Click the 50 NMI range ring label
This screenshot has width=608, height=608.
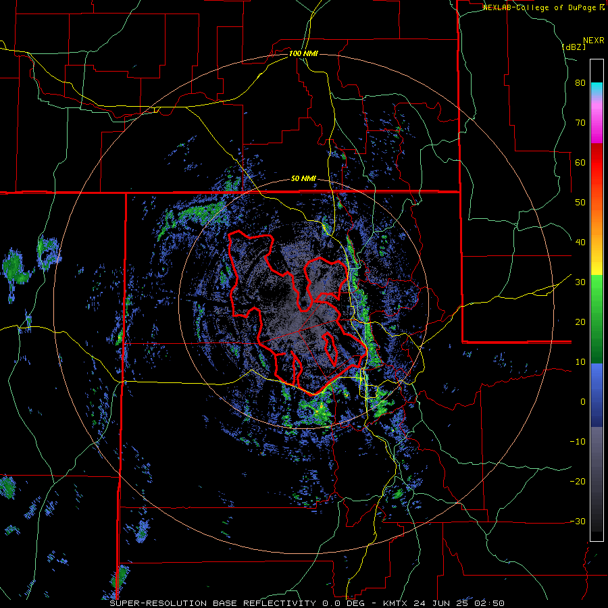pyautogui.click(x=303, y=179)
